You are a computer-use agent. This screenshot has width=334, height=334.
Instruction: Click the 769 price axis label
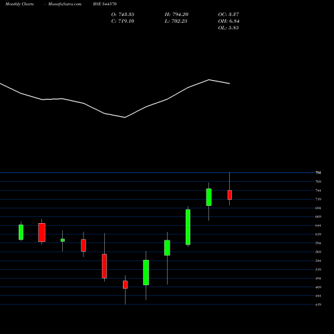[319, 182]
